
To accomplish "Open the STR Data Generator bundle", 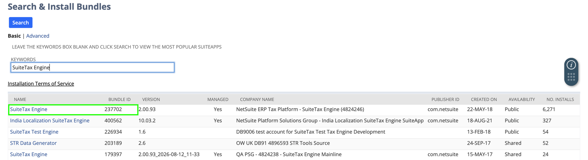I will (x=33, y=143).
